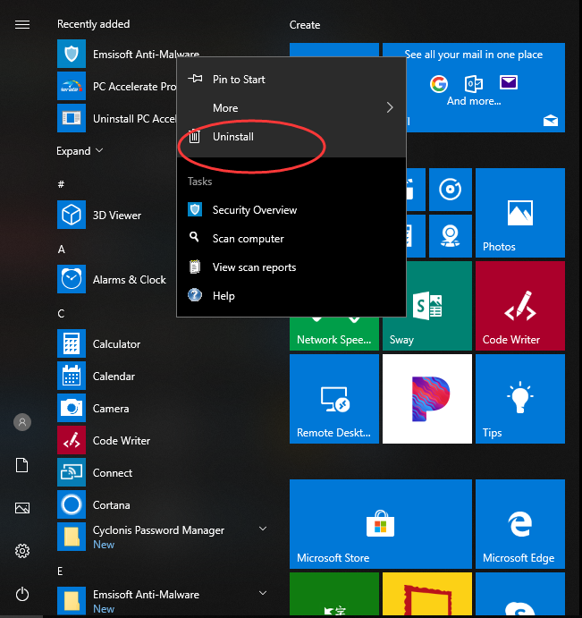
Task: Expand the Recently added list
Action: click(x=80, y=151)
